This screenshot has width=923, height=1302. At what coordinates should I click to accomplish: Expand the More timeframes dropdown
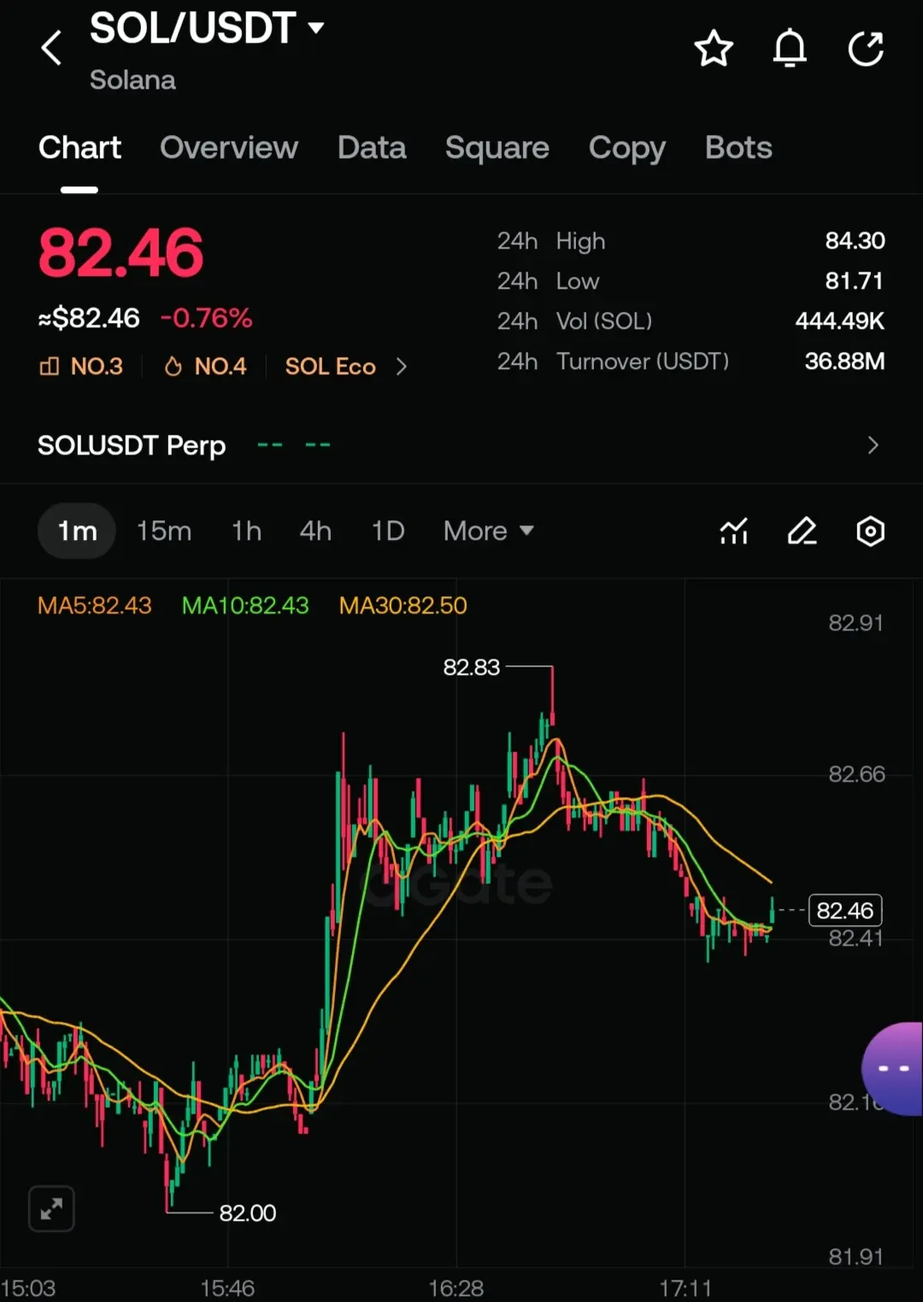click(x=488, y=531)
